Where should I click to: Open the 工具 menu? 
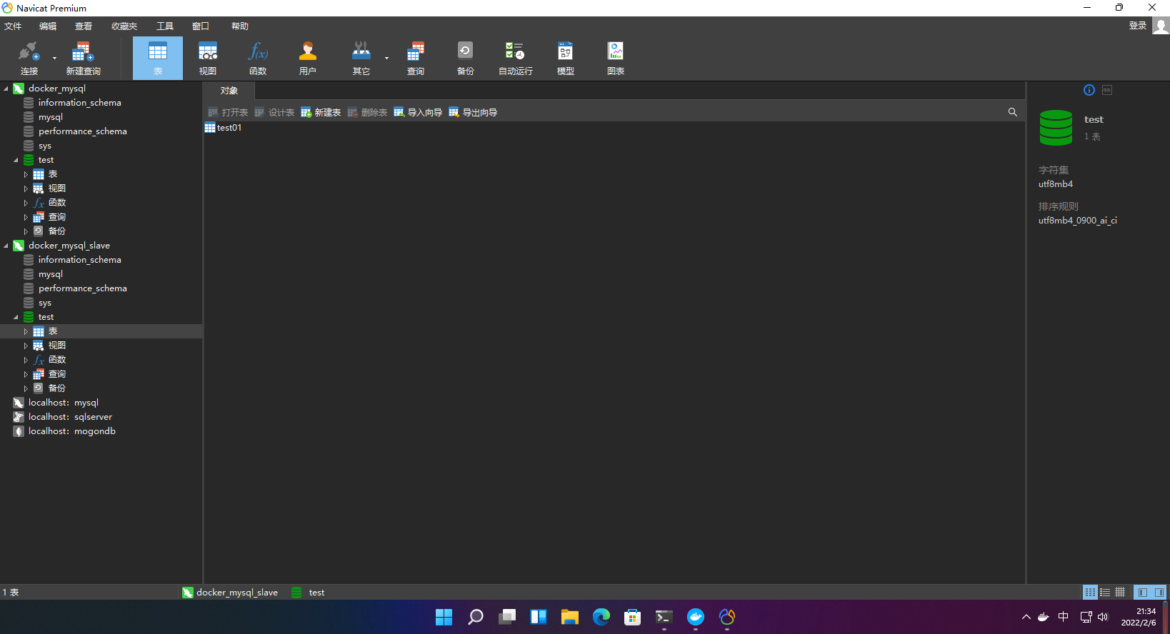165,26
